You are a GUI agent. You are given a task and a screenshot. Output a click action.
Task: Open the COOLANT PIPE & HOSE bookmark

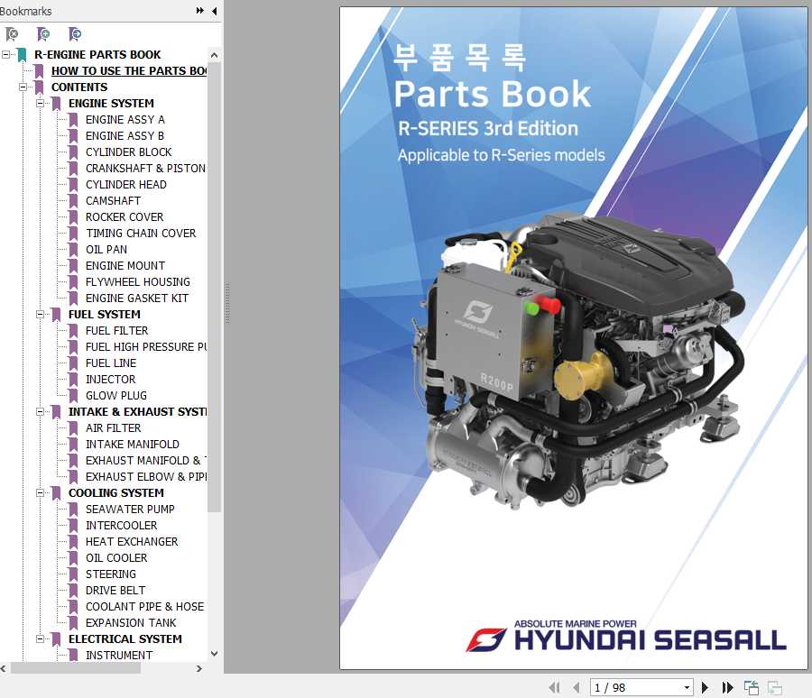coord(144,606)
